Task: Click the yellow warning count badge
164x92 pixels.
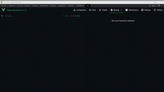Action: click(x=154, y=6)
